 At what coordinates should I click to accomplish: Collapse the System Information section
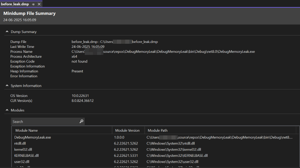pos(7,86)
